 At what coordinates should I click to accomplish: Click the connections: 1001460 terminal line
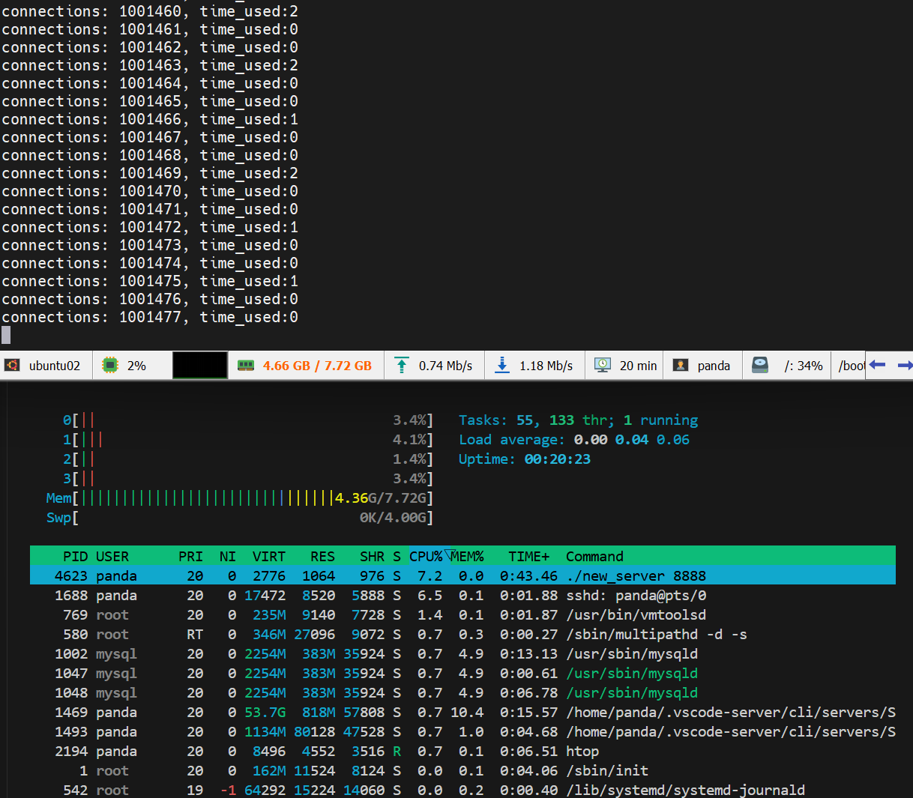(x=150, y=11)
